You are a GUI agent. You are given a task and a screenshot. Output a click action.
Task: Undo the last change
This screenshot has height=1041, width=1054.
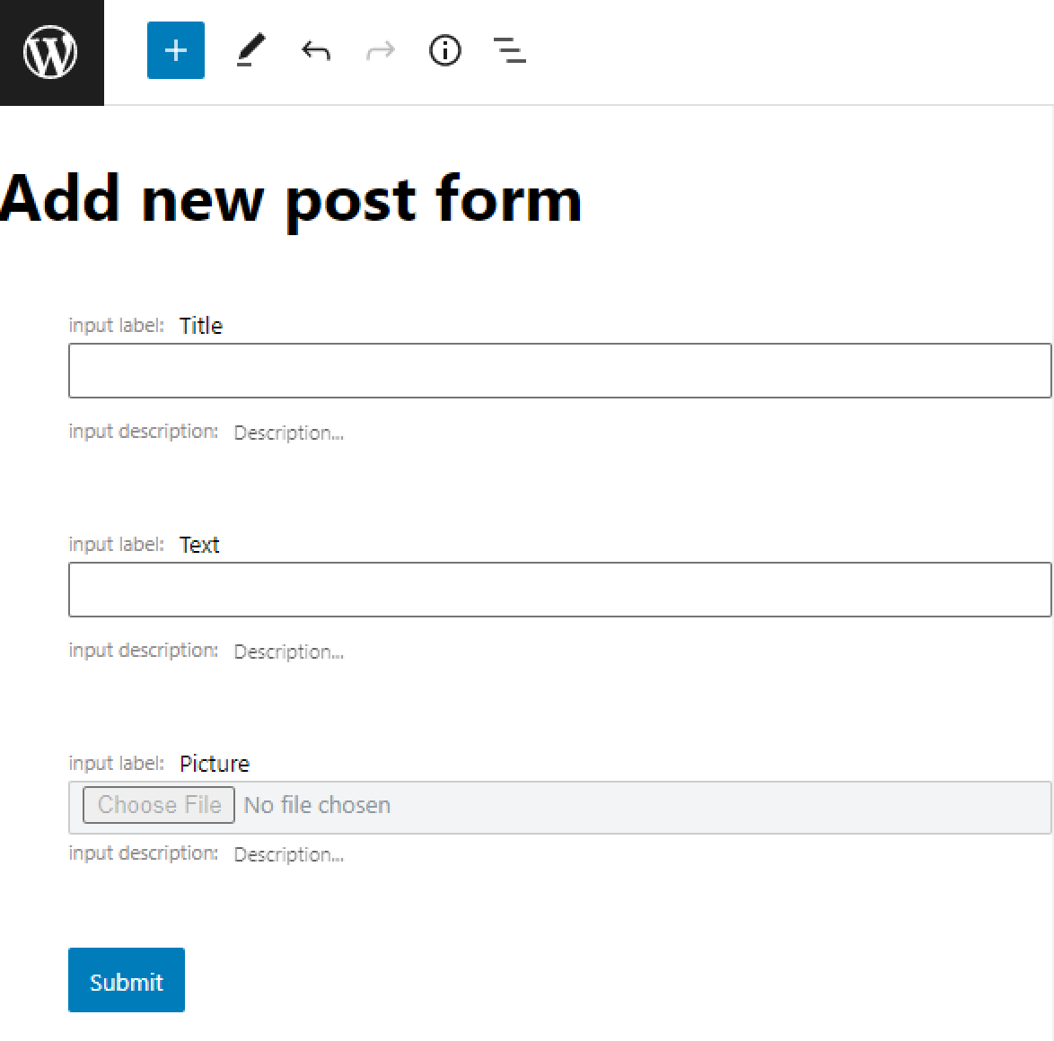(x=315, y=51)
